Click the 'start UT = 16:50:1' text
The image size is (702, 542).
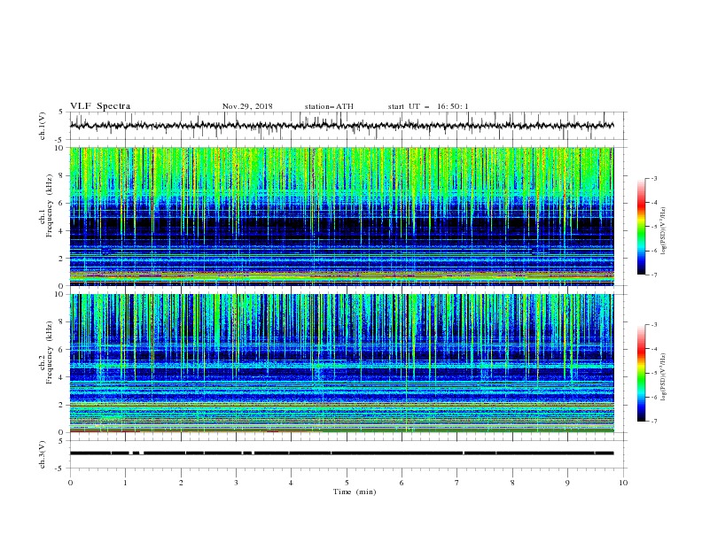[428, 106]
